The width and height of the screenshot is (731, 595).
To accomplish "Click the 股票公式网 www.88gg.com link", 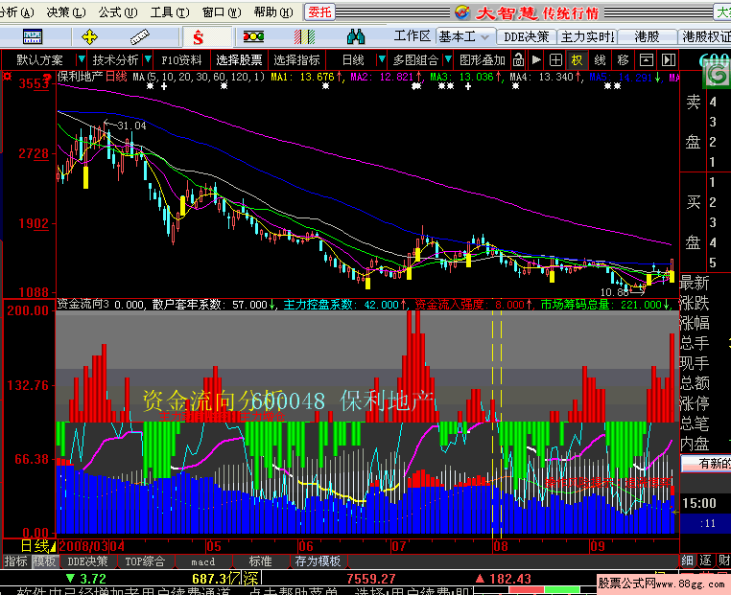I will click(x=662, y=583).
